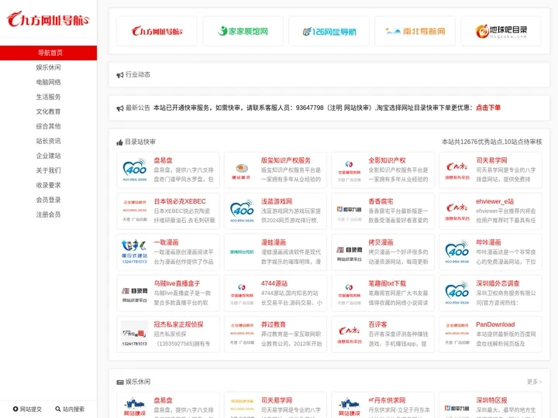The width and height of the screenshot is (558, 418).
Task: Click 注册会员 in the sidebar
Action: click(48, 214)
